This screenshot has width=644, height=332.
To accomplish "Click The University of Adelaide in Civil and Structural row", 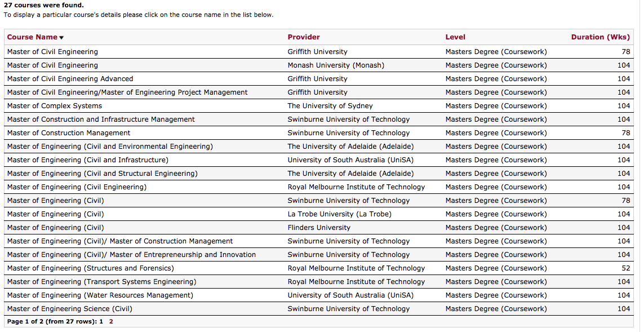I will tap(351, 174).
